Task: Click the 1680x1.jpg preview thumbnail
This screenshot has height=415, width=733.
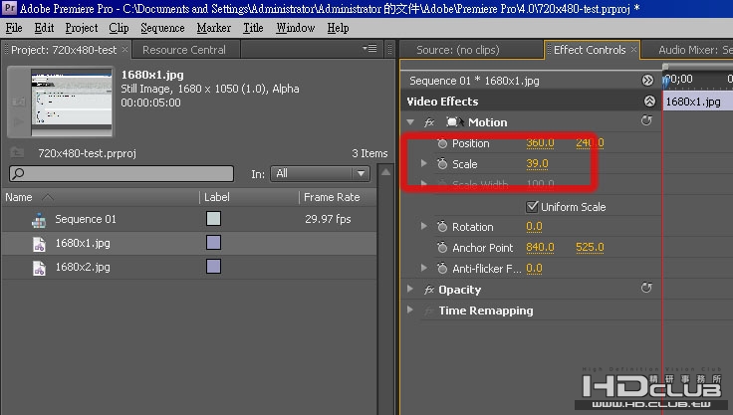Action: (72, 102)
